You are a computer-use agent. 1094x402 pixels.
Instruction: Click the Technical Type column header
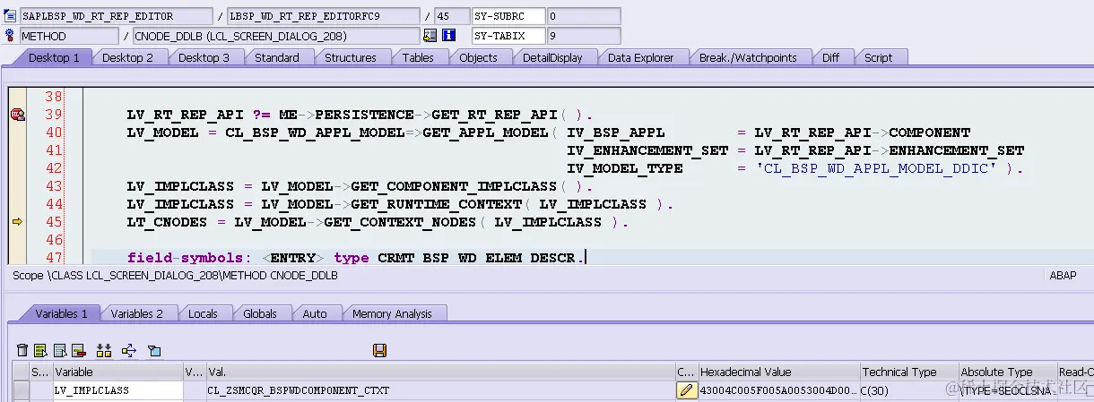point(908,372)
